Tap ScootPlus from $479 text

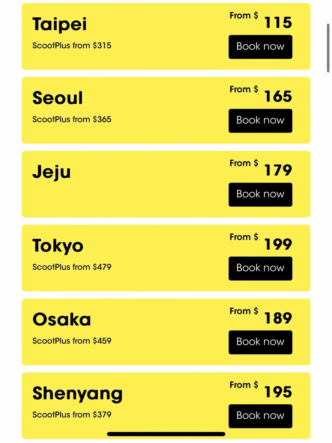(x=72, y=267)
